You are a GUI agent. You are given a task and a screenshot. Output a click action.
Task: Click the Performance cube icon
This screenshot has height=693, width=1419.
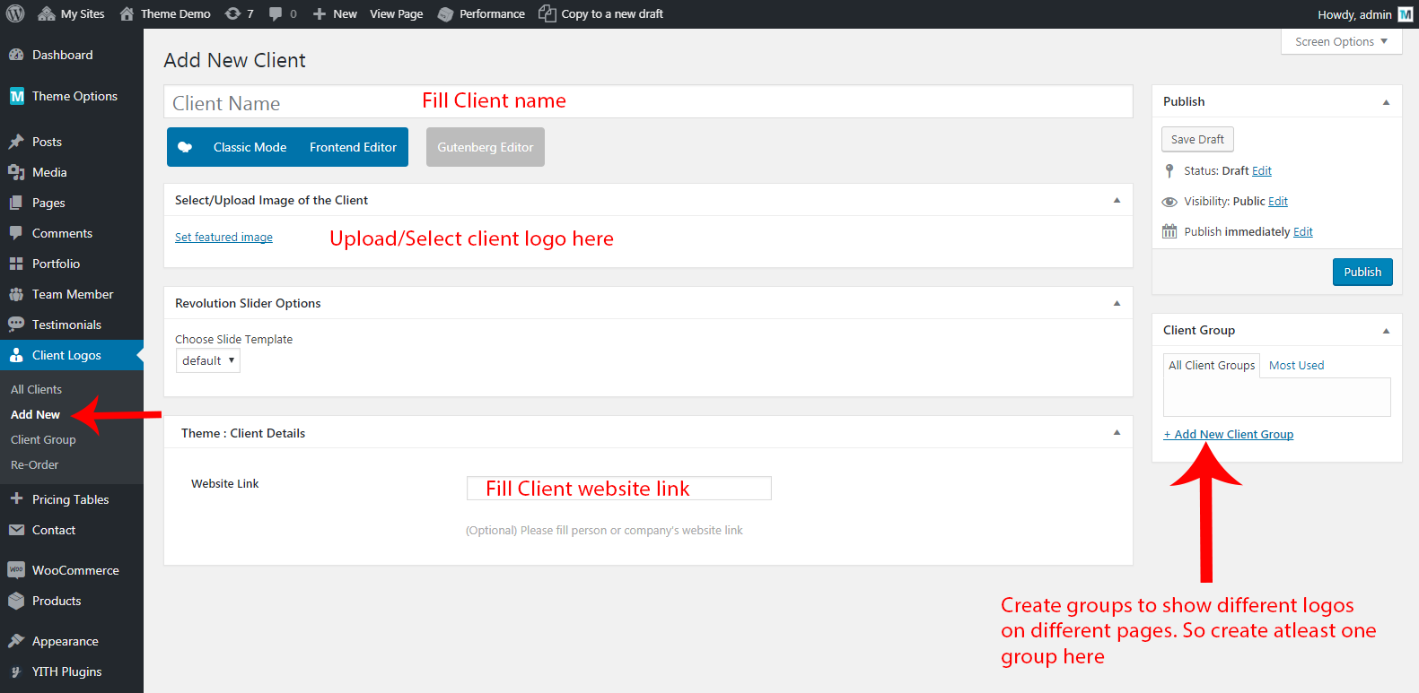(446, 14)
